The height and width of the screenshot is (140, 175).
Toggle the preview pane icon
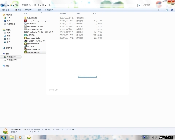click(167, 10)
